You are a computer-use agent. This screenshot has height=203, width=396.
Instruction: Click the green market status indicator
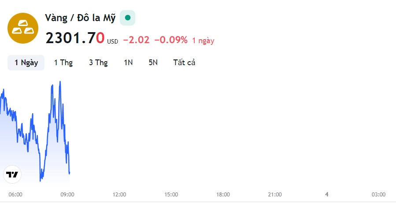pos(128,18)
